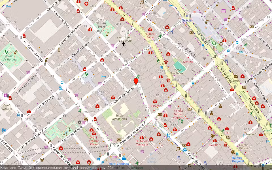
Task: Select the Carrer d'Oliana street name
Action: point(80,49)
